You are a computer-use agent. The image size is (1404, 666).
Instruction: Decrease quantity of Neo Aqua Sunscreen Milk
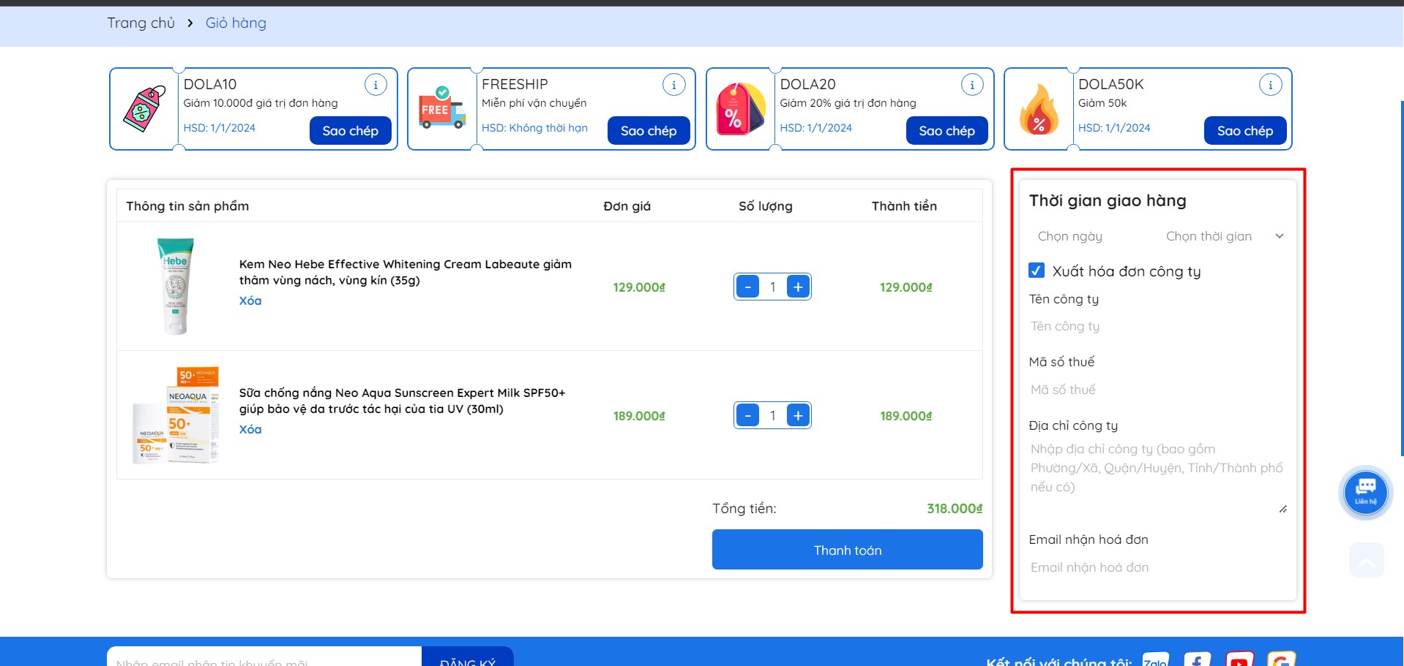tap(747, 416)
